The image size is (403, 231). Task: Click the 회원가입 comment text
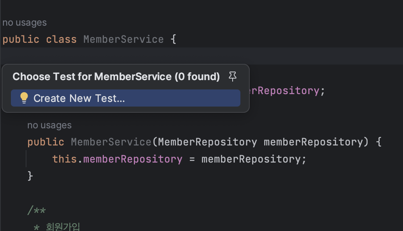pos(63,227)
